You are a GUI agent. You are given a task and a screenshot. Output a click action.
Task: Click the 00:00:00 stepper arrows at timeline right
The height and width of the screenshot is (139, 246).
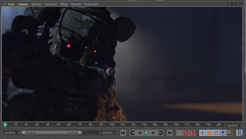click(x=241, y=126)
